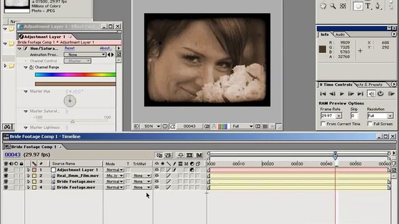The width and height of the screenshot is (399, 224).
Task: Collapse the Master Hue property
Action: tap(26, 91)
